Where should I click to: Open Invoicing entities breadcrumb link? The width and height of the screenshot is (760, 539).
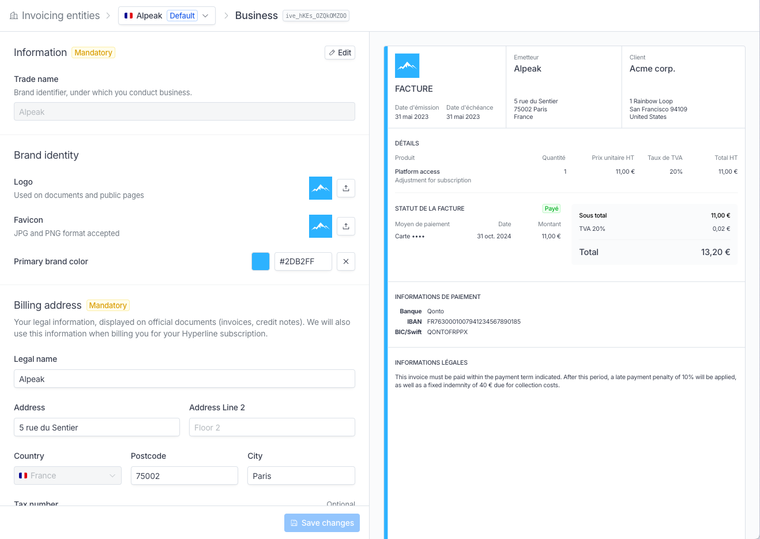point(61,16)
